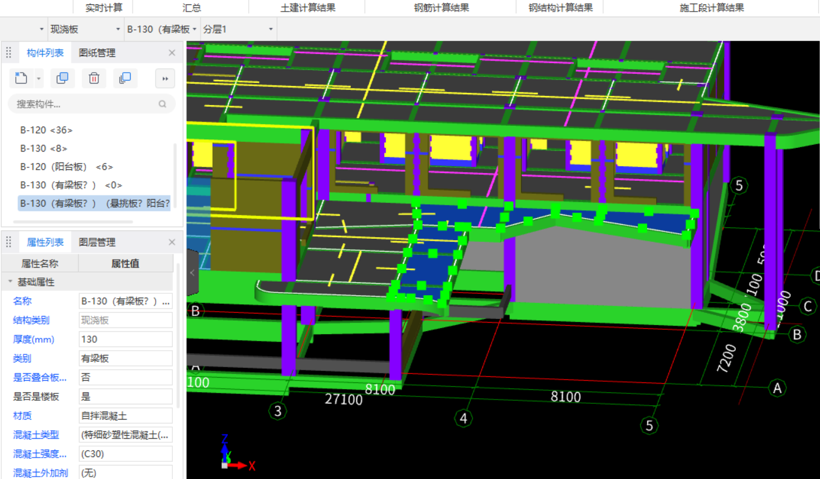Screen dimensions: 820x479
Task: Open the 土建计算结果 ribbon group
Action: tap(307, 8)
